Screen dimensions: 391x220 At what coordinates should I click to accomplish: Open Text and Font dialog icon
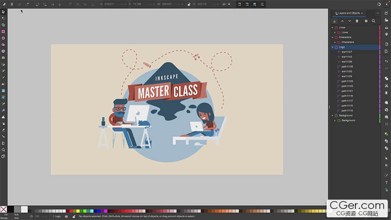[386, 183]
